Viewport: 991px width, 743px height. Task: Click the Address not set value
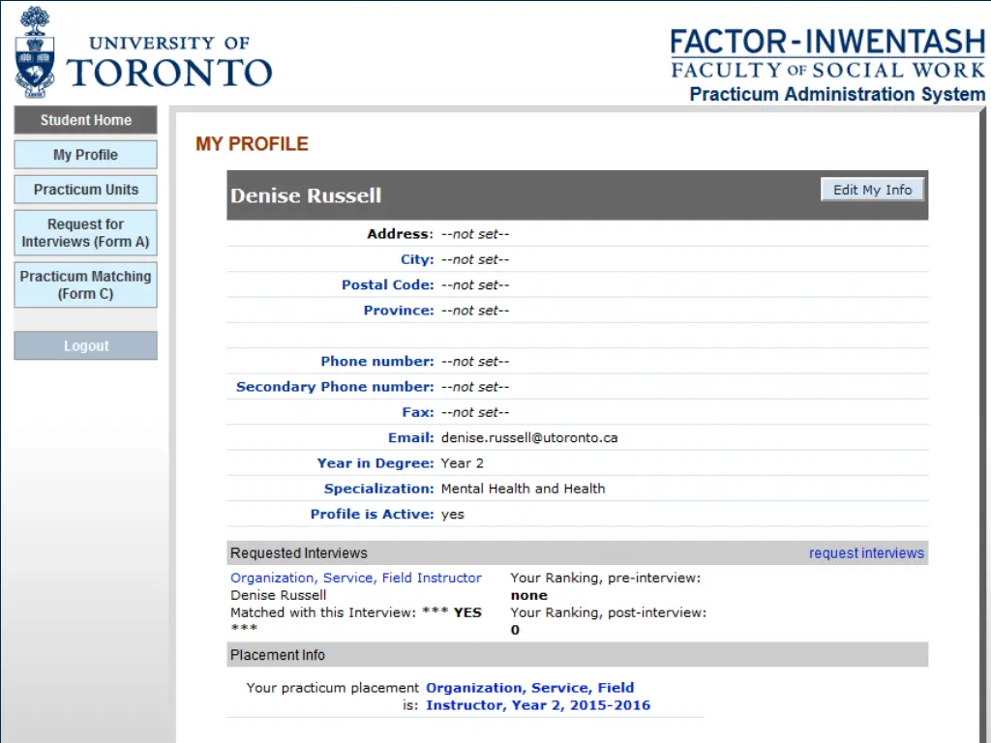pyautogui.click(x=475, y=234)
